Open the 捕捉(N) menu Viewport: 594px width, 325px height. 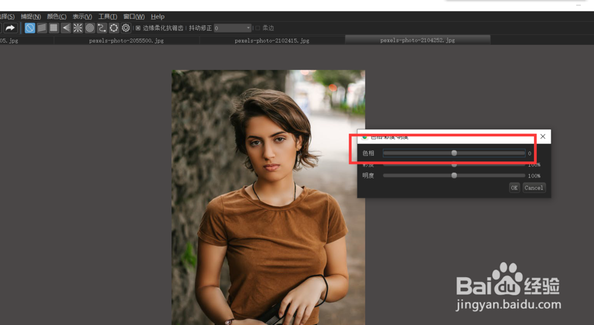(x=31, y=17)
